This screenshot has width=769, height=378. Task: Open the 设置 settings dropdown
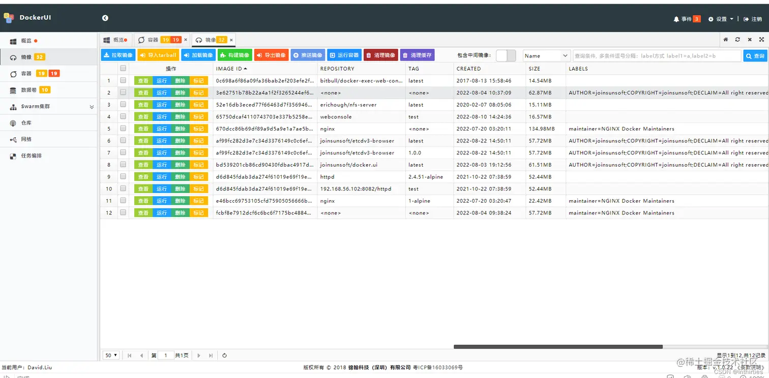click(721, 19)
